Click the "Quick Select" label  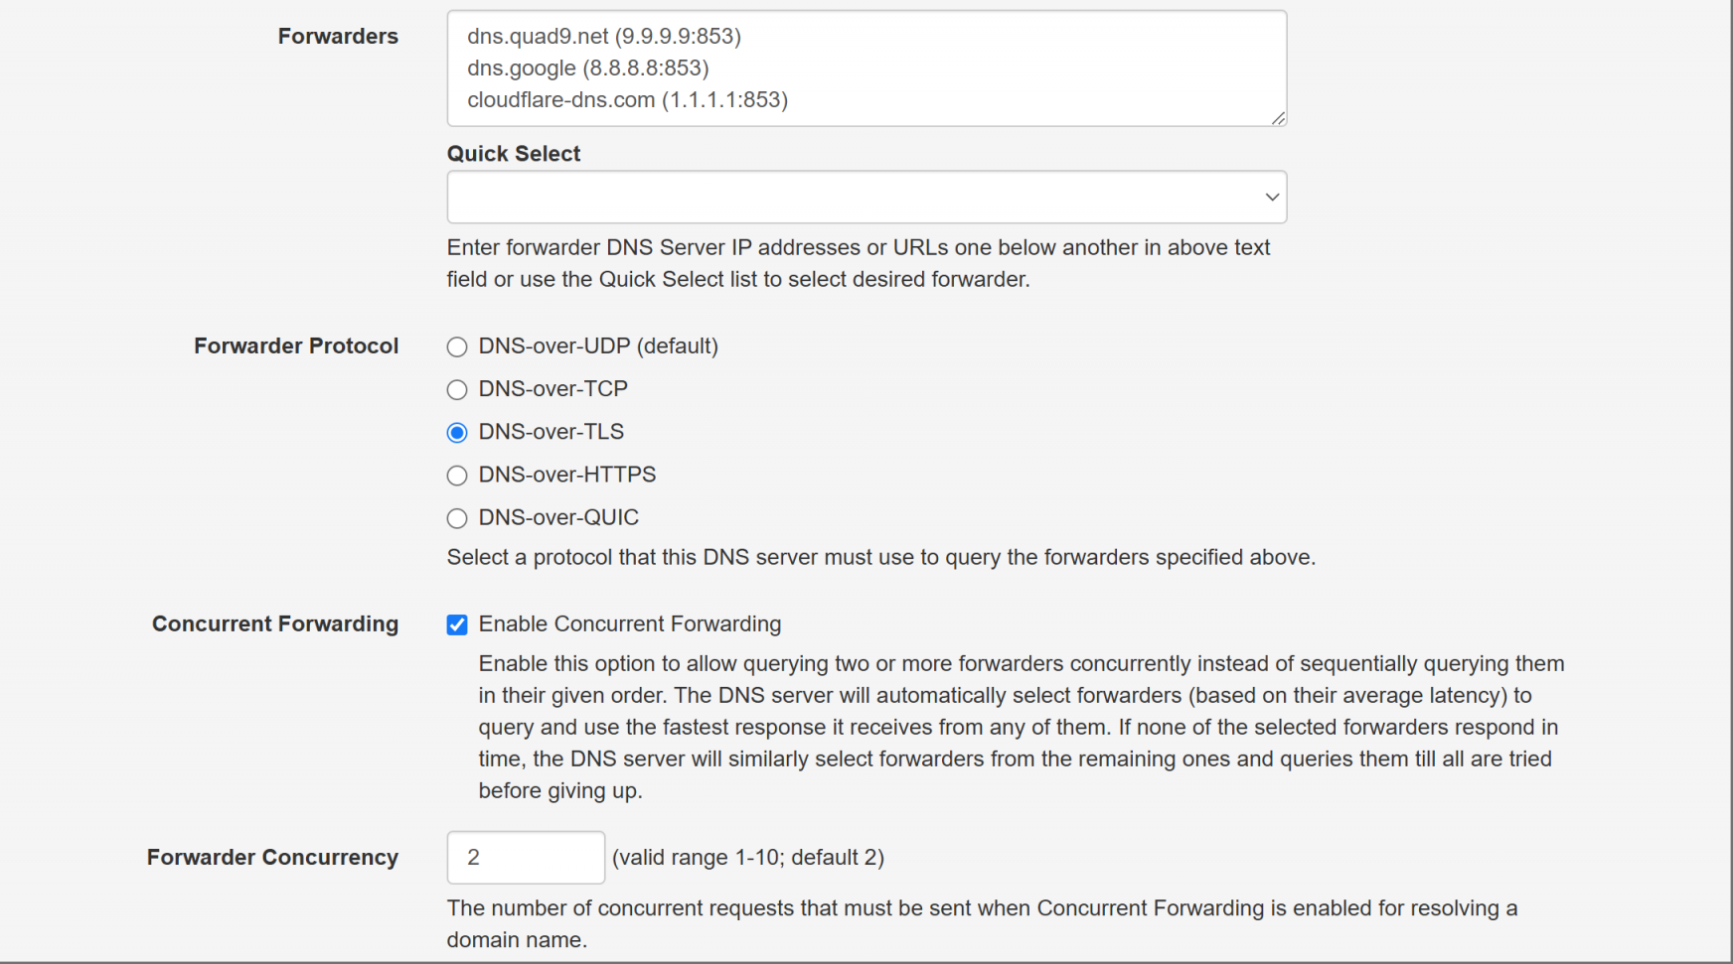pos(514,154)
